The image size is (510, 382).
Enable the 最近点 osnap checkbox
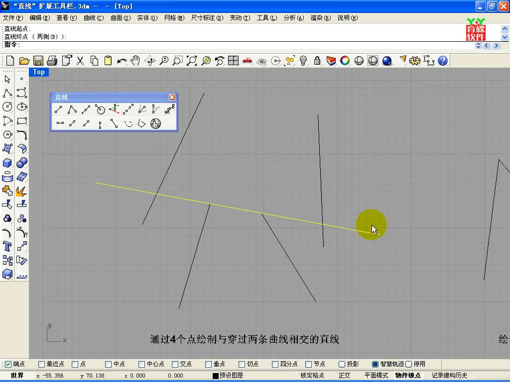[x=42, y=364]
